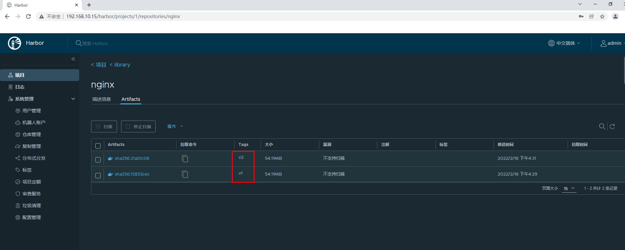Screen dimensions: 625x250
Task: Bookmark this page with star icon
Action: pos(602,16)
